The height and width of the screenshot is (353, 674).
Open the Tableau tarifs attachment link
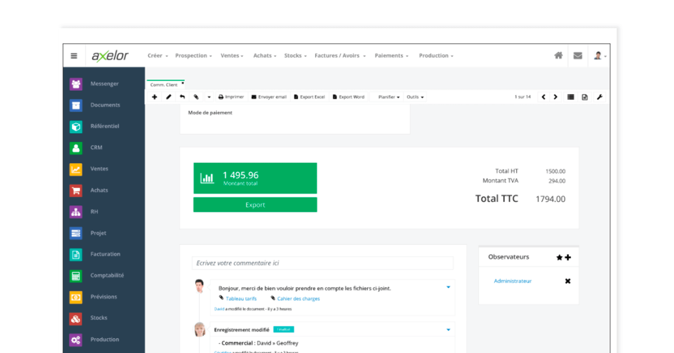pos(241,299)
